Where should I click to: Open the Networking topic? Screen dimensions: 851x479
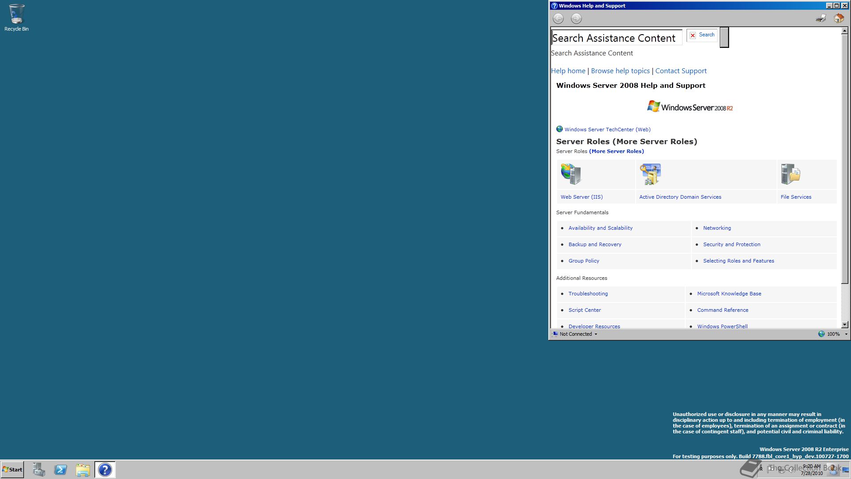tap(717, 228)
